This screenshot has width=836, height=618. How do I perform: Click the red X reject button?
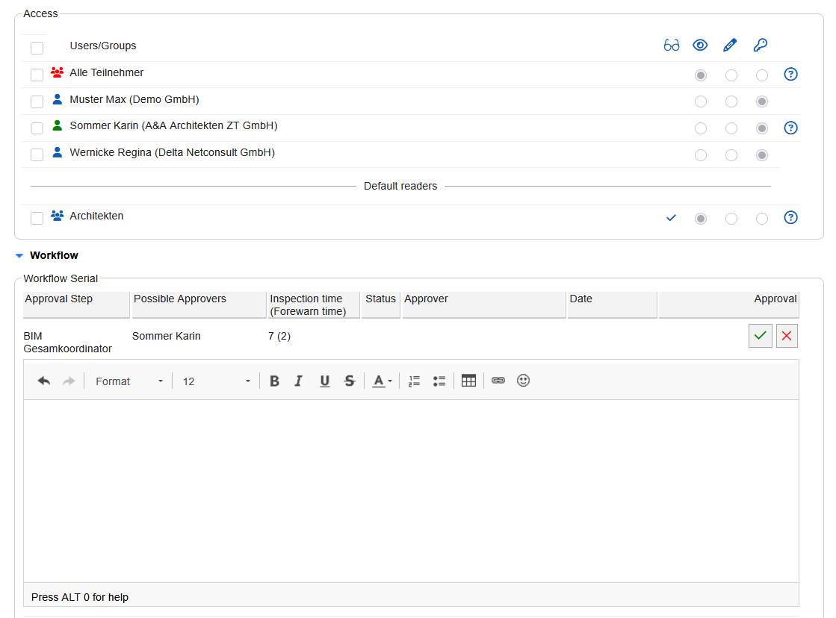(787, 337)
